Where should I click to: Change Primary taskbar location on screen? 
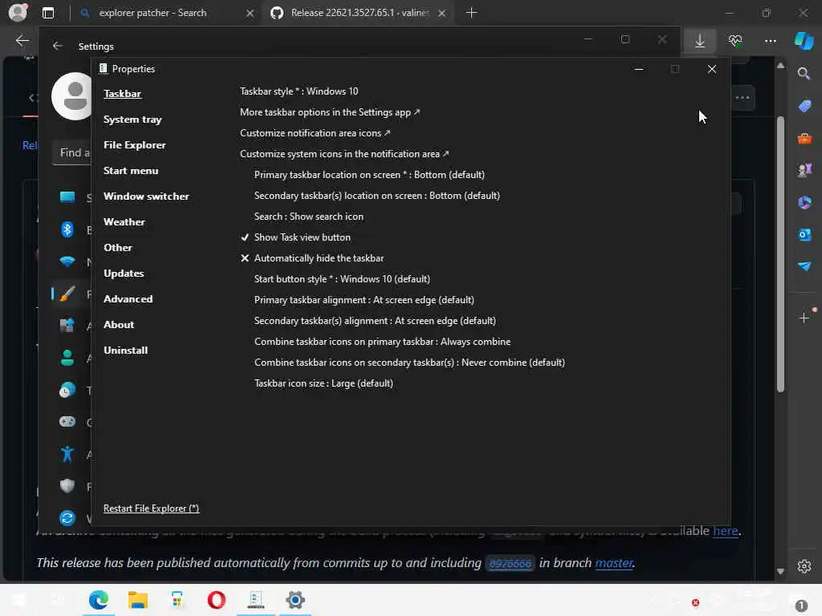tap(369, 174)
